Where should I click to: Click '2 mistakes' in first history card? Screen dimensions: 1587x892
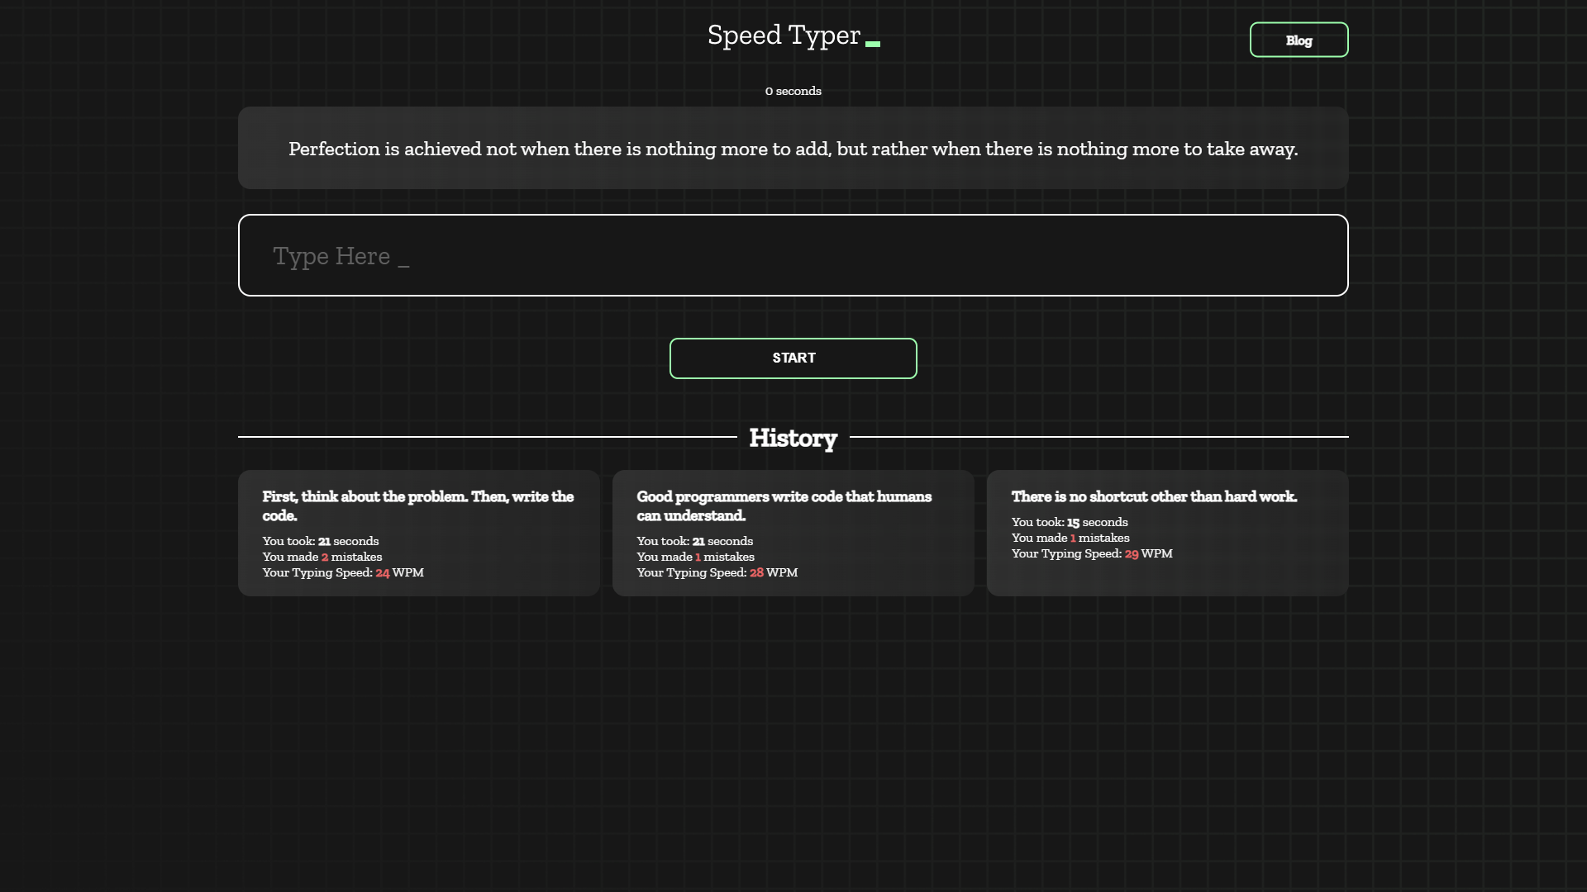(325, 557)
